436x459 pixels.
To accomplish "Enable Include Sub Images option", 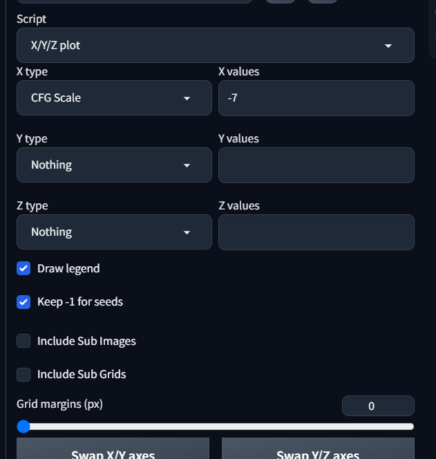I will click(x=23, y=341).
